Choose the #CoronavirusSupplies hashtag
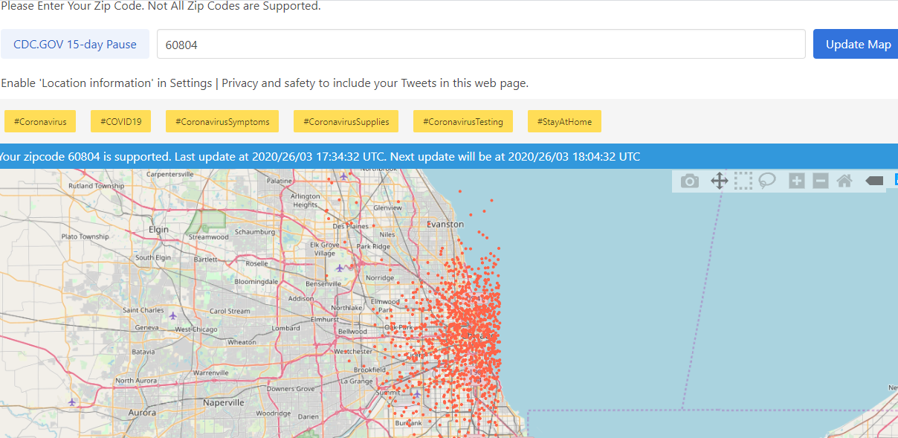This screenshot has height=438, width=898. coord(346,121)
